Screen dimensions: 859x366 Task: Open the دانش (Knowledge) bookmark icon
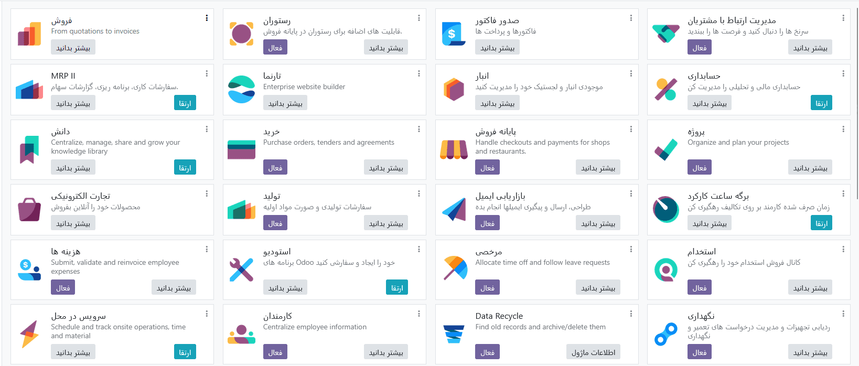point(29,149)
